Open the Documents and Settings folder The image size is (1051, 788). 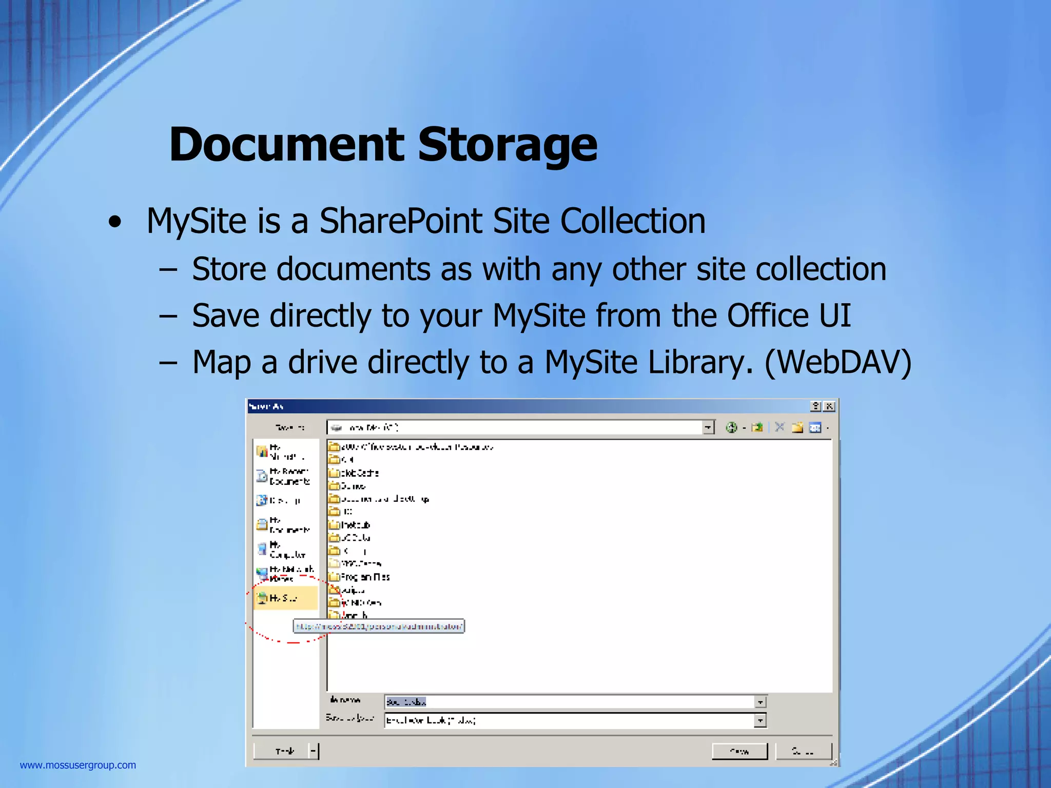[379, 499]
